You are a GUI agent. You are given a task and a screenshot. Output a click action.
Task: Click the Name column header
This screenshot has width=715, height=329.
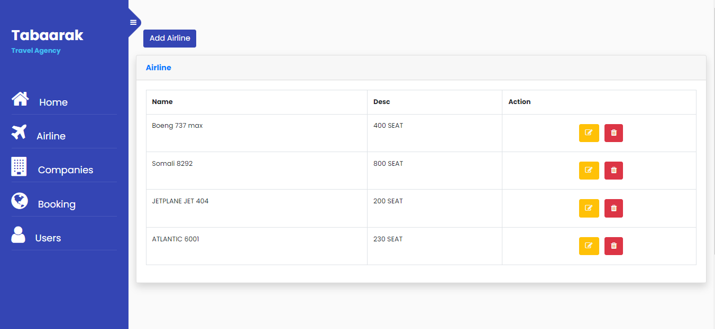click(x=162, y=101)
